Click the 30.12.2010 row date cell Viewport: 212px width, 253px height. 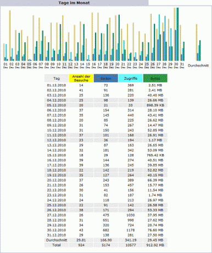(x=57, y=230)
